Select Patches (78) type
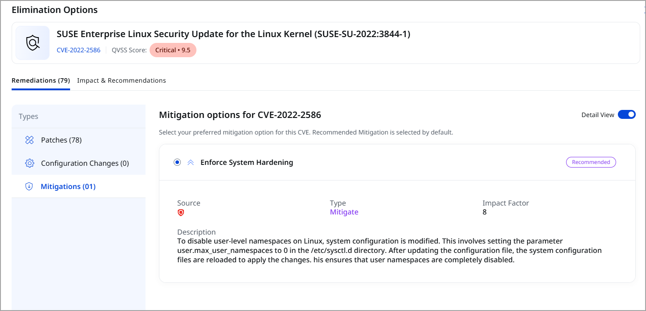The image size is (646, 311). coord(79,140)
